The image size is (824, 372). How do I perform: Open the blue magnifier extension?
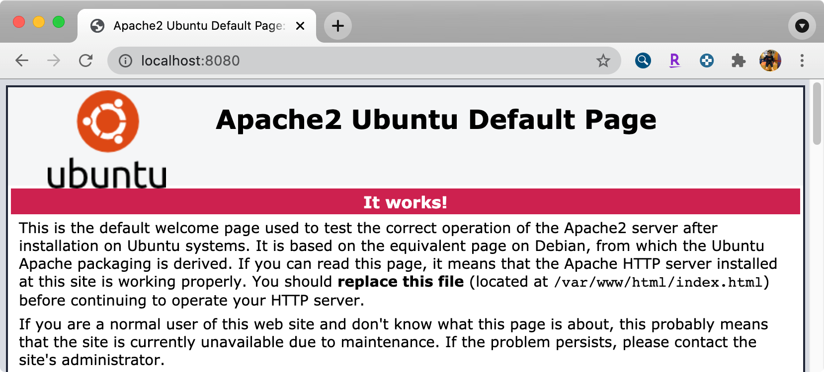click(x=643, y=61)
